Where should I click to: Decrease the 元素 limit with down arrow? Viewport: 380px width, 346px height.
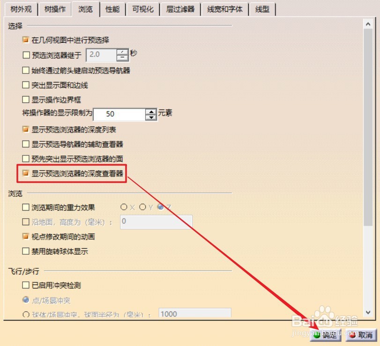(x=151, y=118)
